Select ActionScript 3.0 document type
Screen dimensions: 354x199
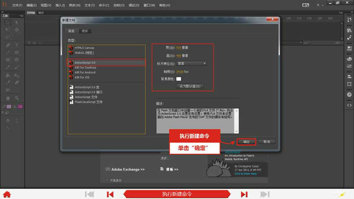(106, 63)
